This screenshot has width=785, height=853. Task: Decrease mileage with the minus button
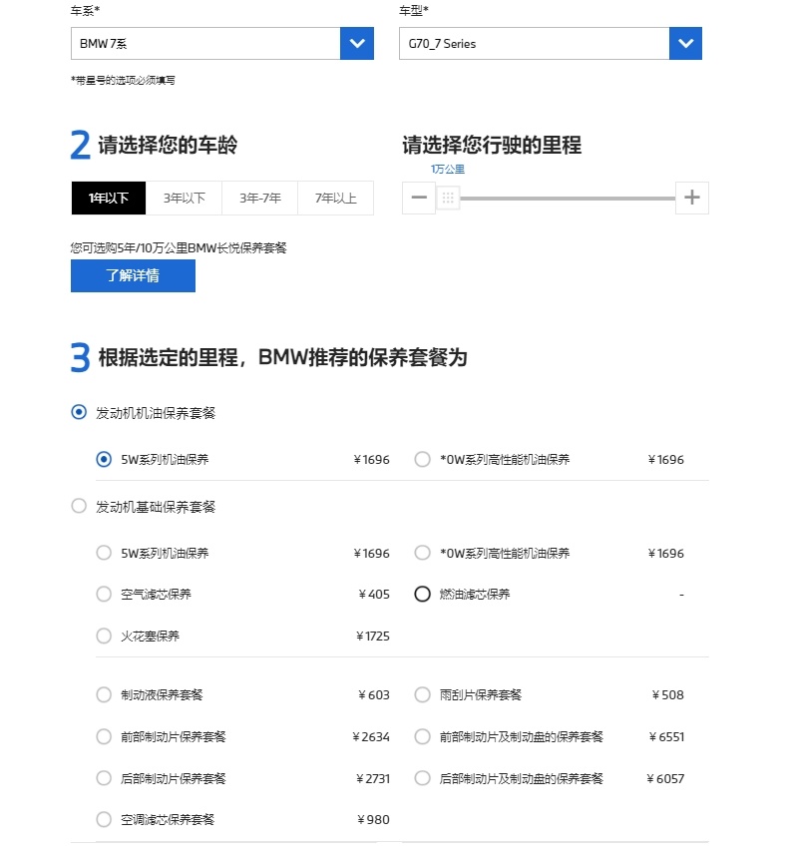point(419,198)
